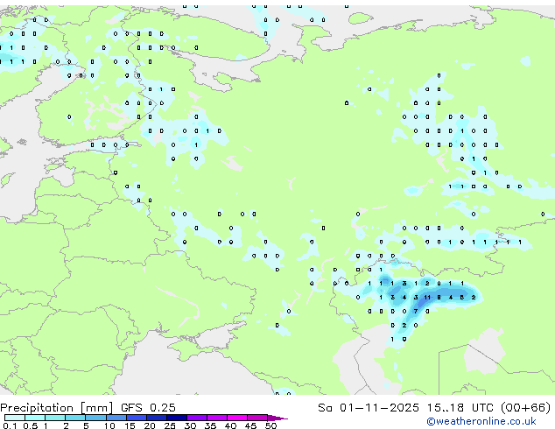This screenshot has height=429, width=555.
Task: Click the legend label '40'
Action: [230, 425]
